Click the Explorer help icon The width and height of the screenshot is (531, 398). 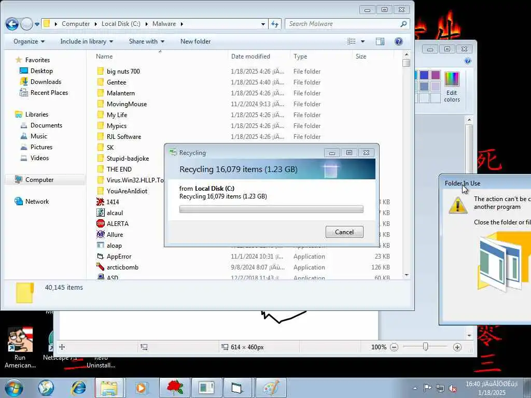coord(399,41)
